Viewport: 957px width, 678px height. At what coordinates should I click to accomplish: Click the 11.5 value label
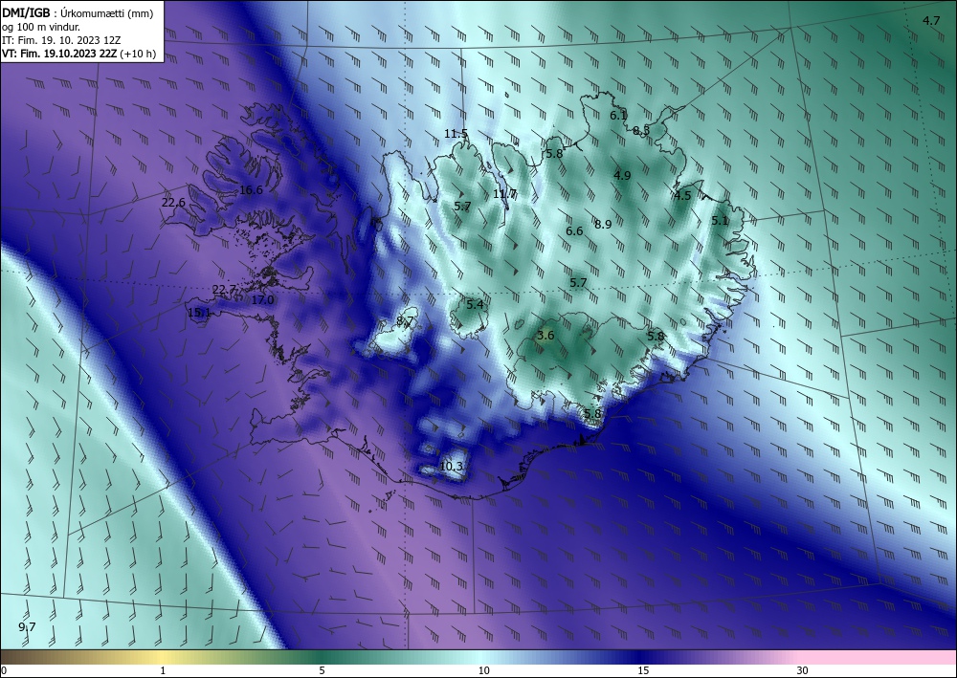tap(456, 134)
